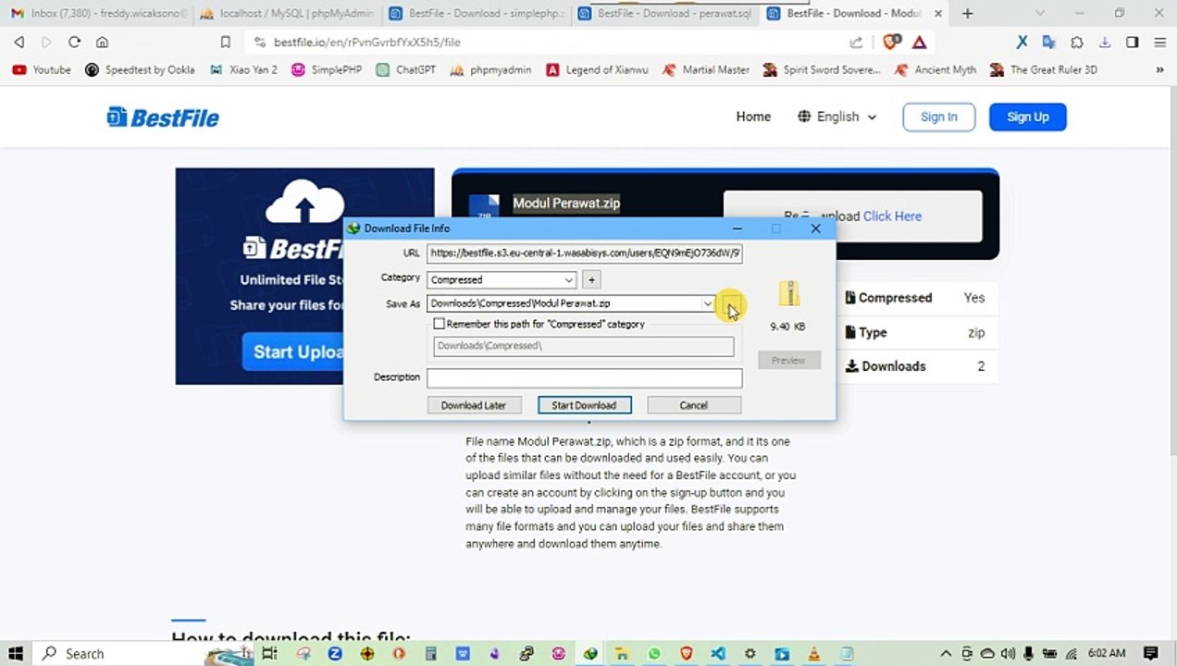
Task: Click the zip archive icon in dialog
Action: [788, 293]
